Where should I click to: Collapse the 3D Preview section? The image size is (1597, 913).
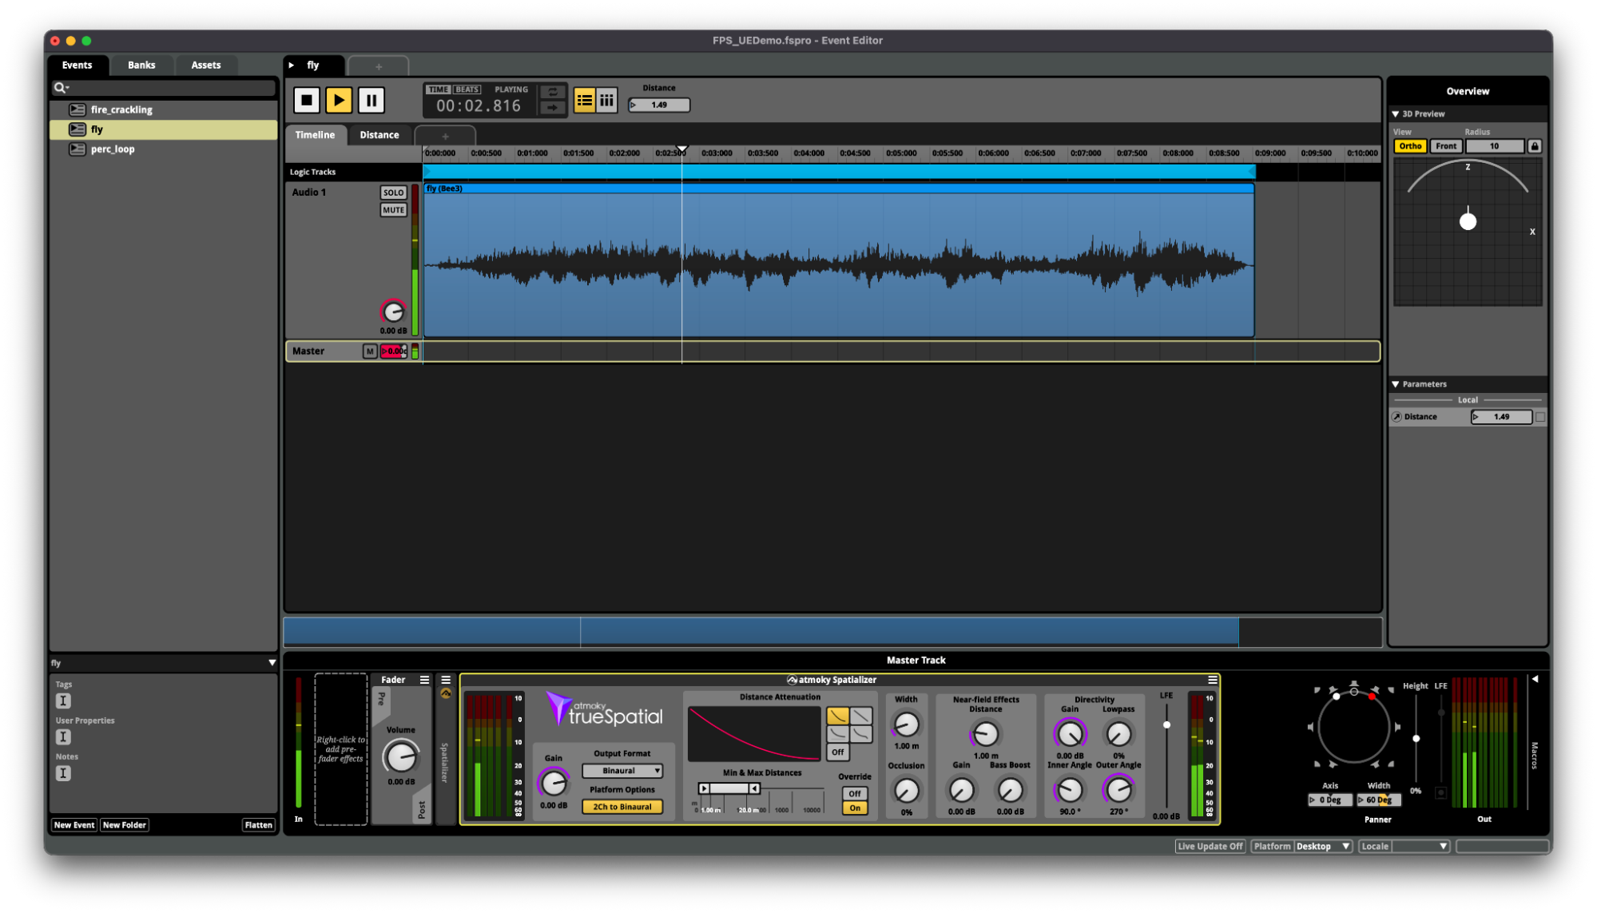[1396, 114]
